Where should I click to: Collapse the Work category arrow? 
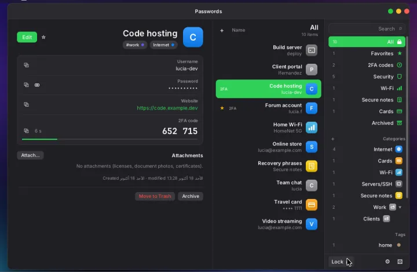point(400,207)
